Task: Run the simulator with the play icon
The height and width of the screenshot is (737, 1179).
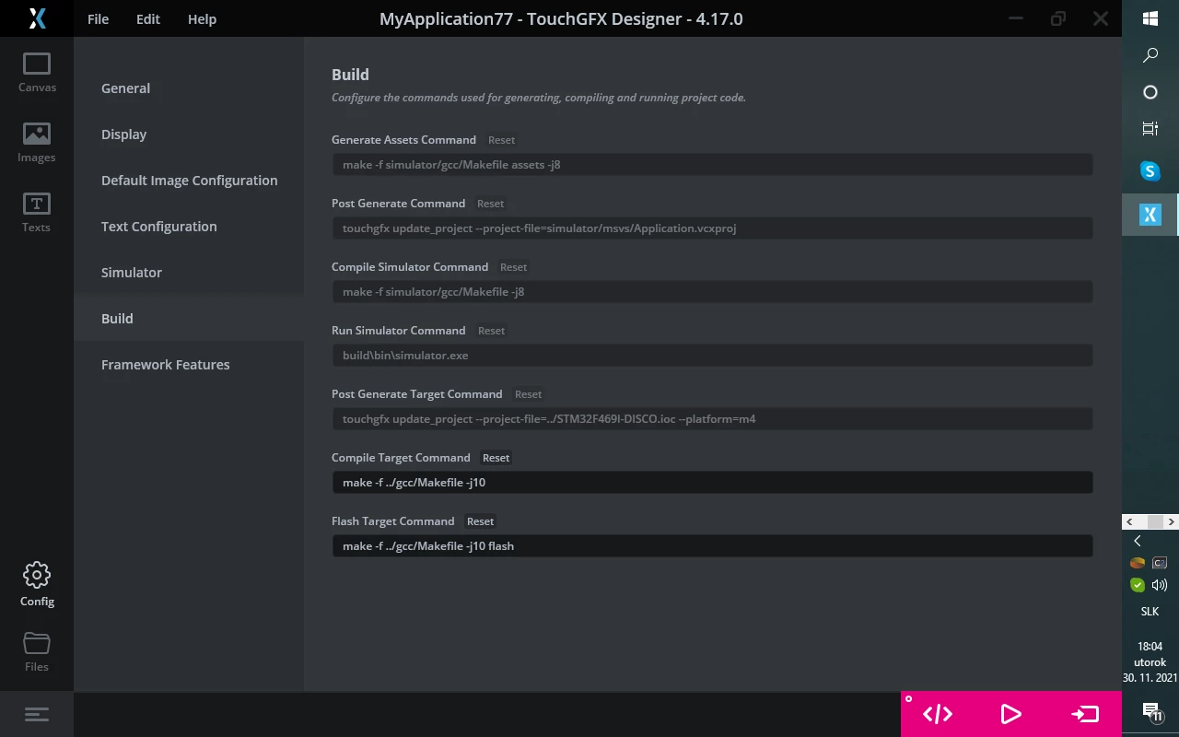Action: pyautogui.click(x=1010, y=714)
